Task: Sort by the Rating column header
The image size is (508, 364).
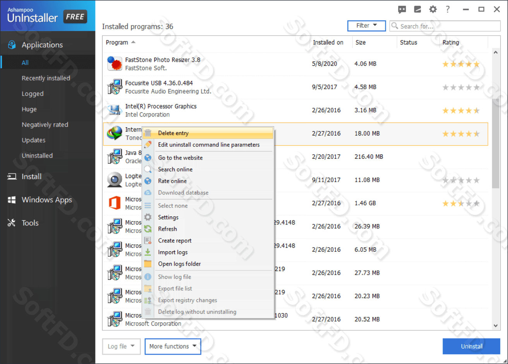Action: click(x=451, y=42)
